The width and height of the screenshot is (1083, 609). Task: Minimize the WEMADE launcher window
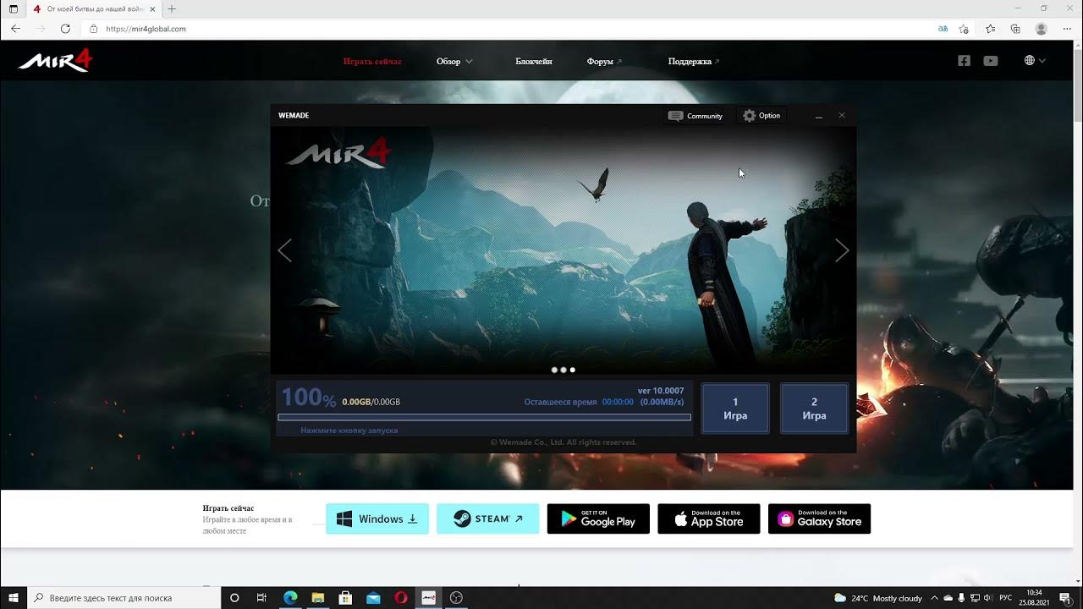pyautogui.click(x=818, y=116)
